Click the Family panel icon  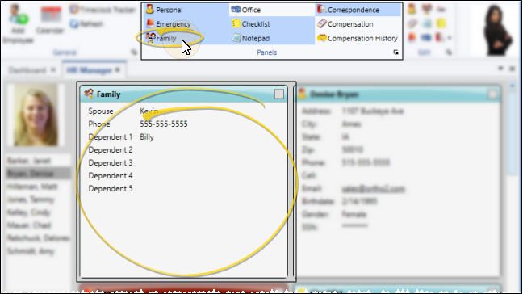(x=150, y=38)
